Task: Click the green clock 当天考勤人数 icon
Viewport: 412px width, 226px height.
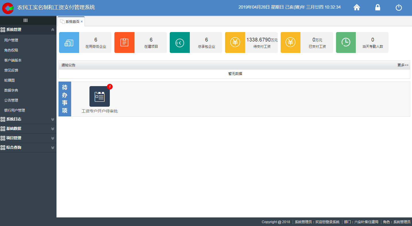Action: pos(346,43)
